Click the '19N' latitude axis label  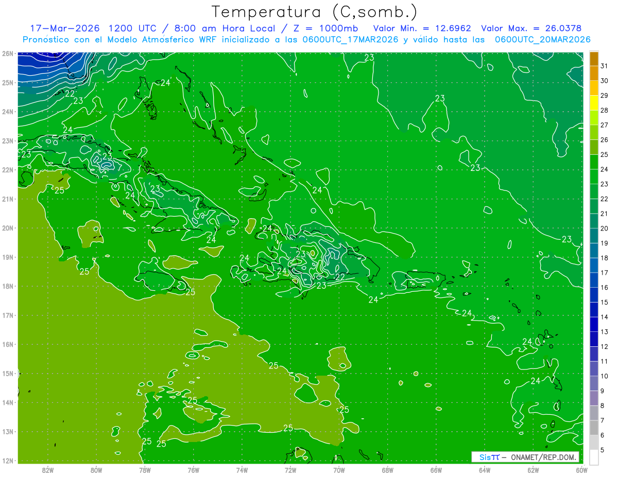coord(8,257)
